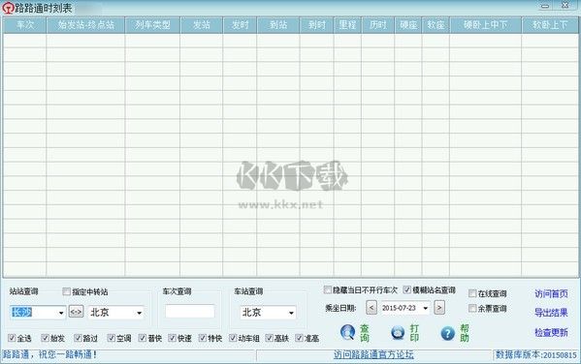Toggle the 始发 checkbox
The width and height of the screenshot is (581, 364).
click(46, 337)
